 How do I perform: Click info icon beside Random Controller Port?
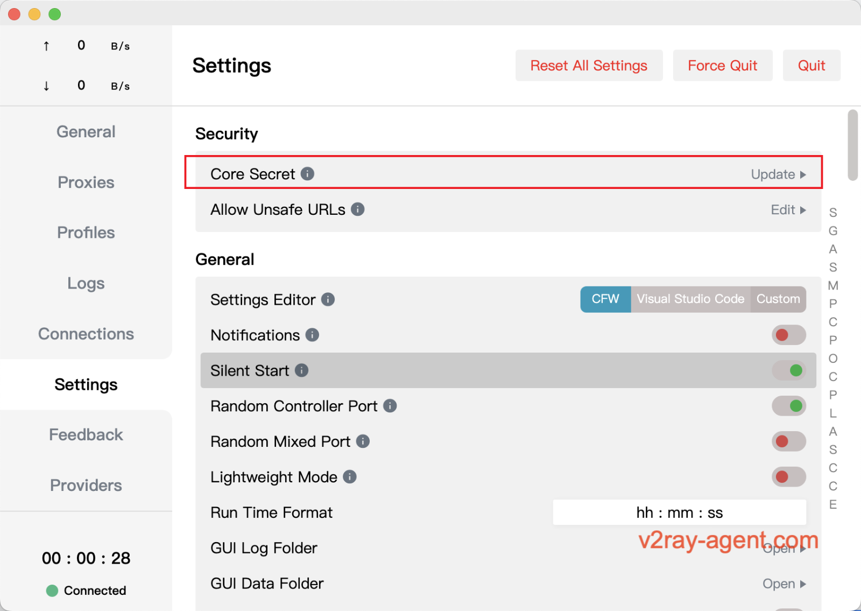390,406
